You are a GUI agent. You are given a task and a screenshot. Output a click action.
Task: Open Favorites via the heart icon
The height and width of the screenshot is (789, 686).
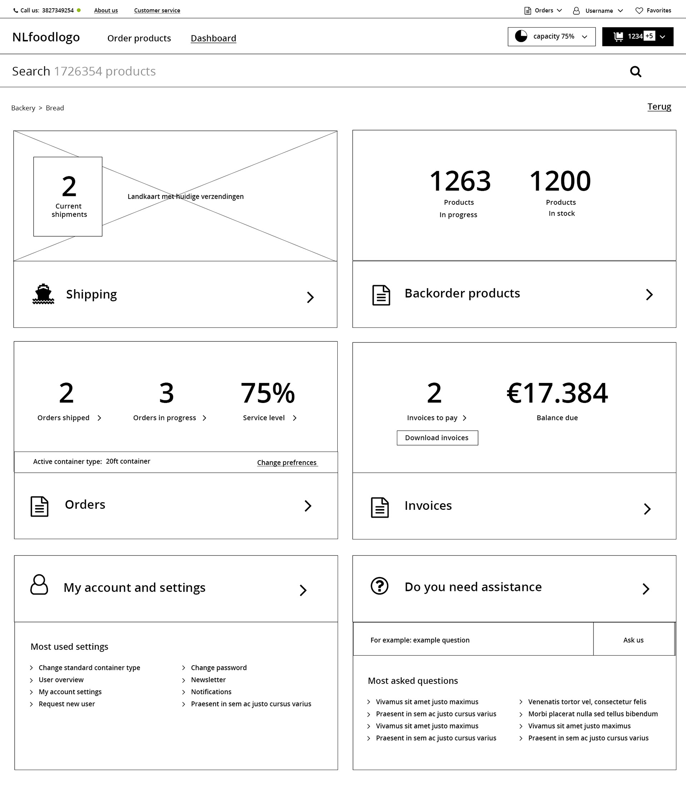639,11
